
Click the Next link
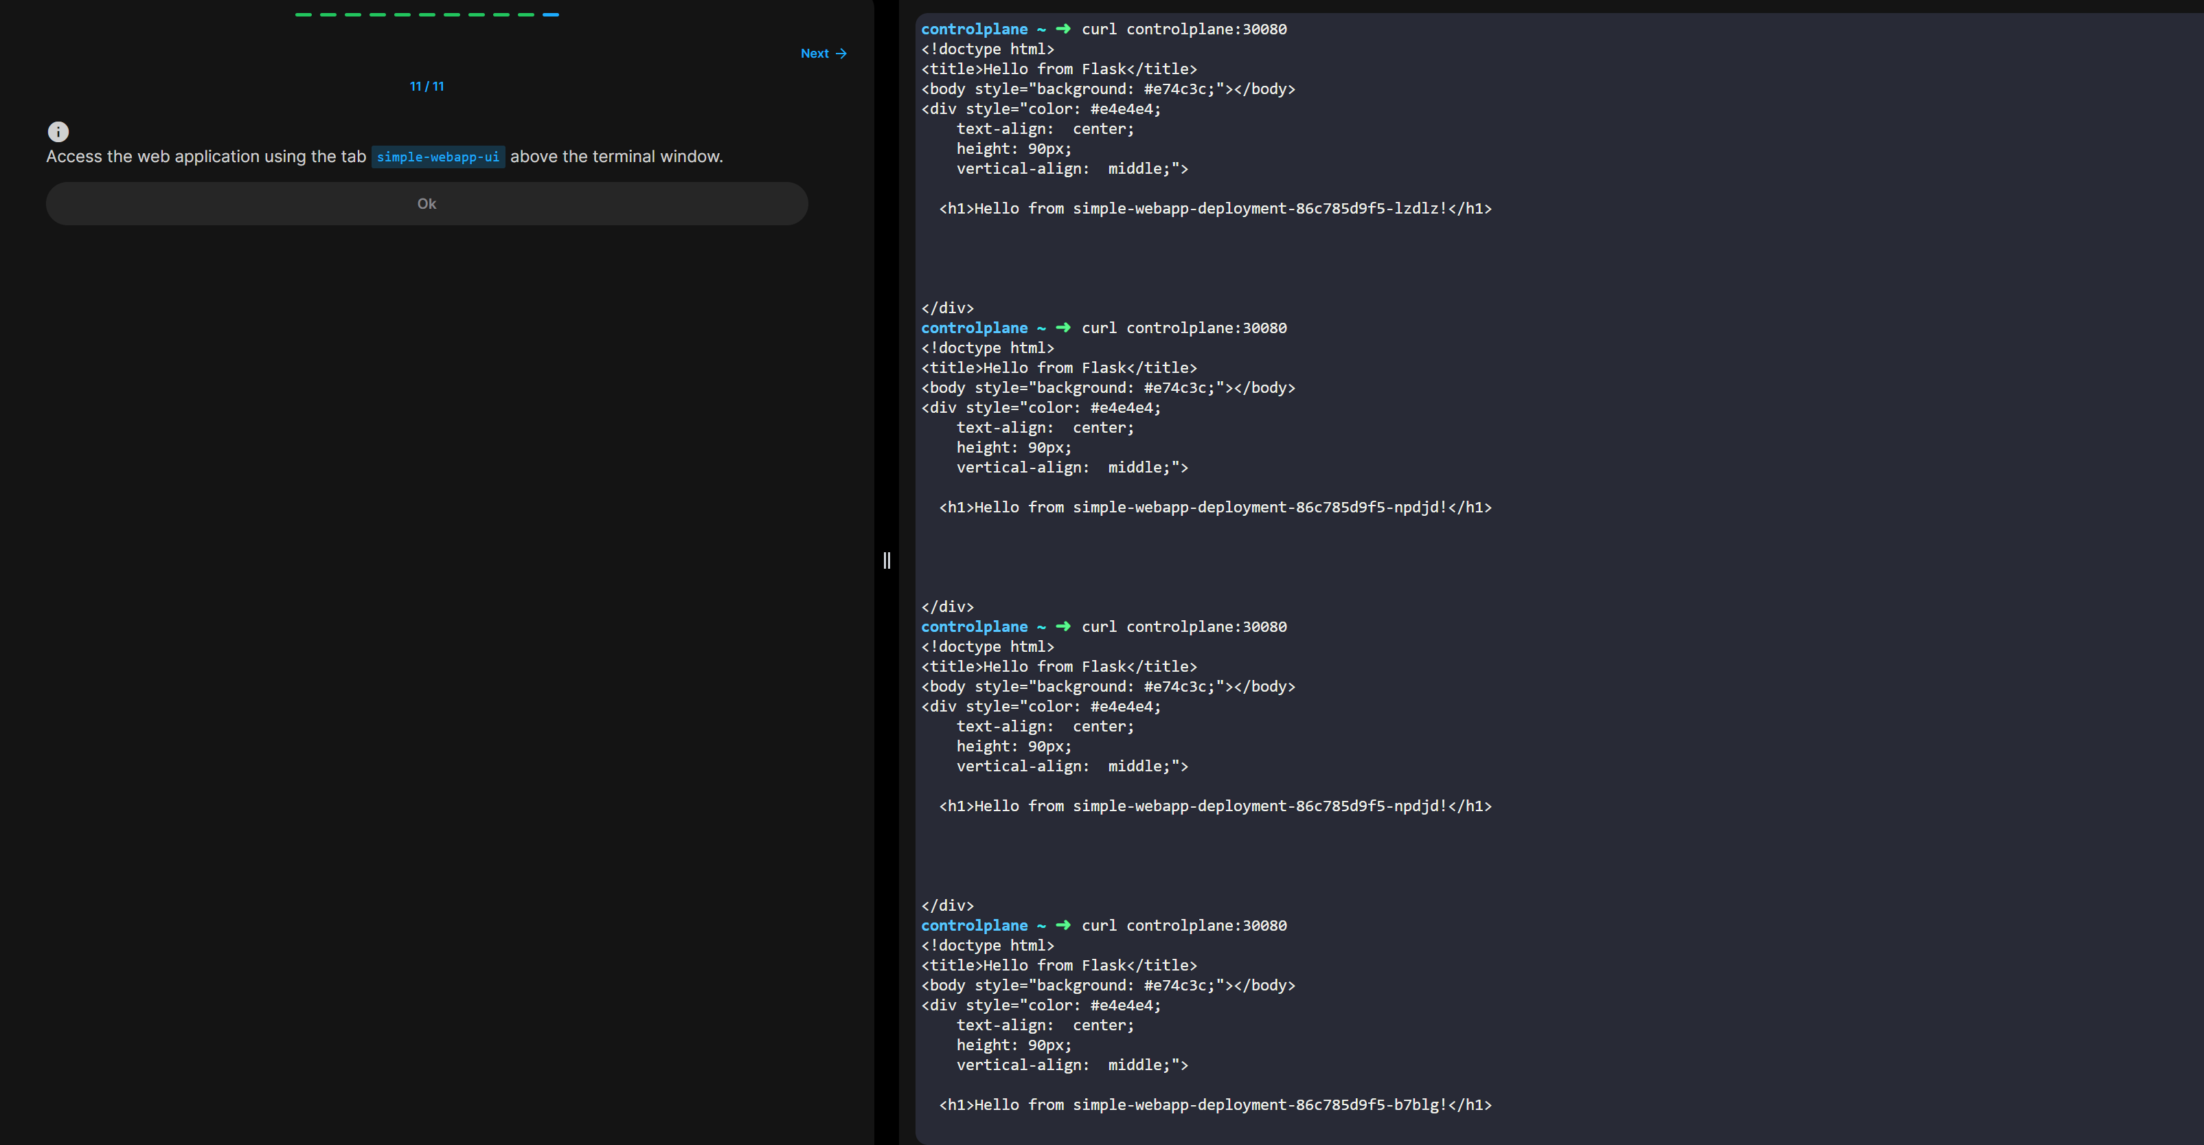(815, 54)
